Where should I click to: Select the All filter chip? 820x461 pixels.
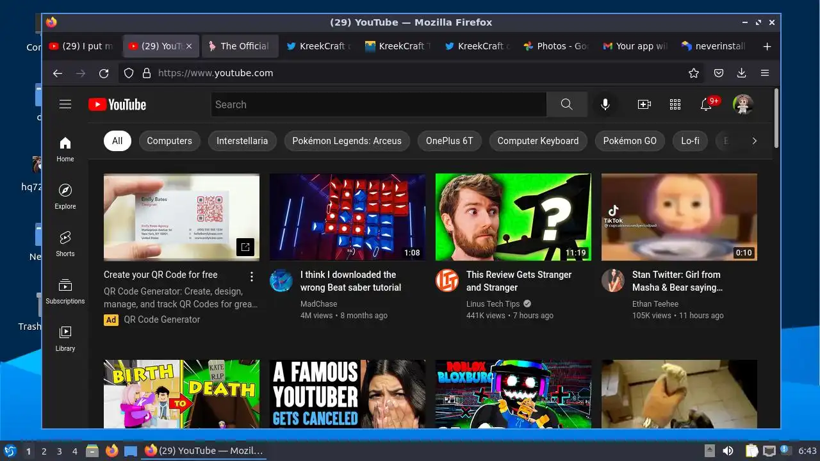(x=117, y=141)
